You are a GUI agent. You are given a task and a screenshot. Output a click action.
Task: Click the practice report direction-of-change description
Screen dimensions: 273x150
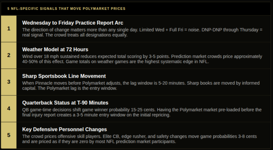(x=142, y=32)
